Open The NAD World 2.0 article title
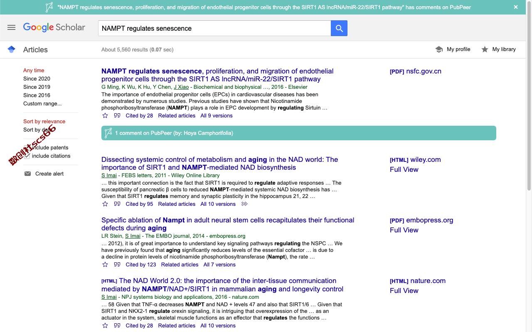Viewport: 532px width, 332px height. (222, 285)
